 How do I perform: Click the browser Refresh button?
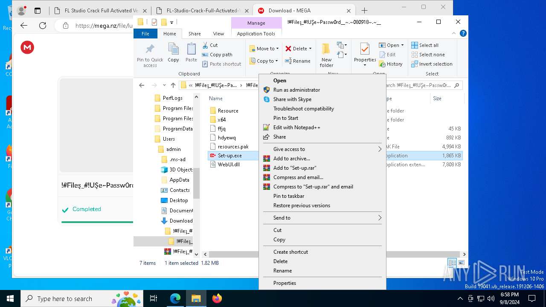(43, 26)
